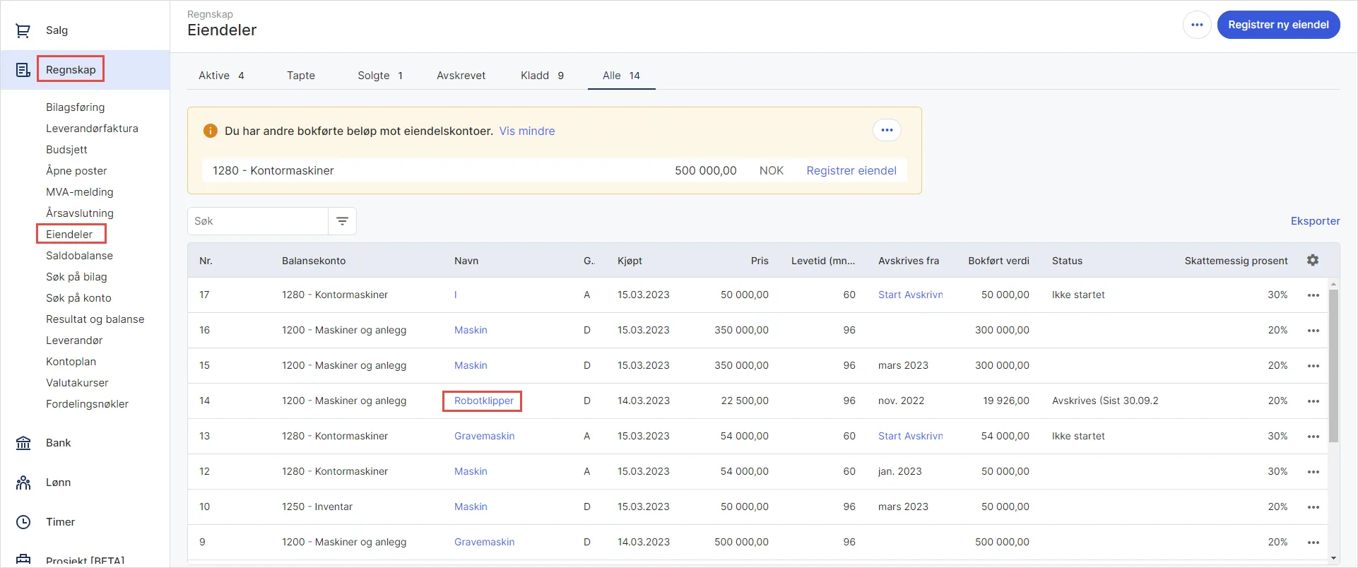Viewport: 1358px width, 568px height.
Task: Open Saldobalanse in the sidebar
Action: [79, 256]
